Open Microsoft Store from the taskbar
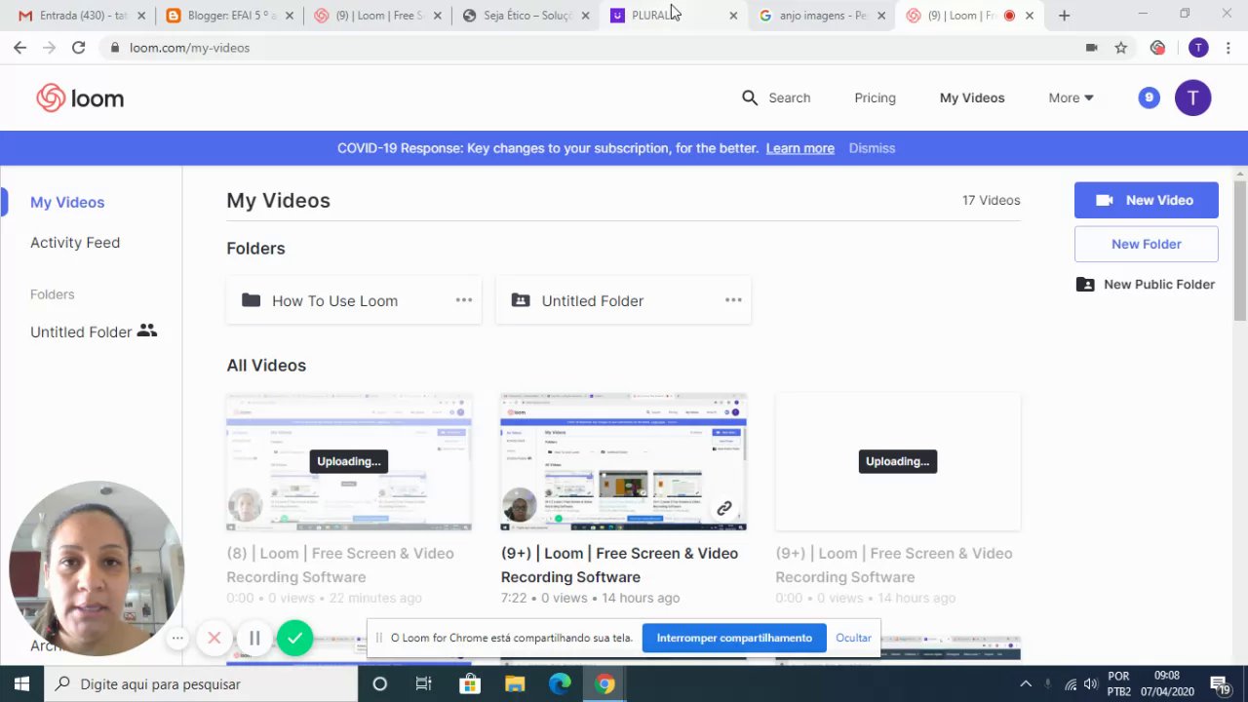This screenshot has width=1248, height=702. tap(470, 683)
